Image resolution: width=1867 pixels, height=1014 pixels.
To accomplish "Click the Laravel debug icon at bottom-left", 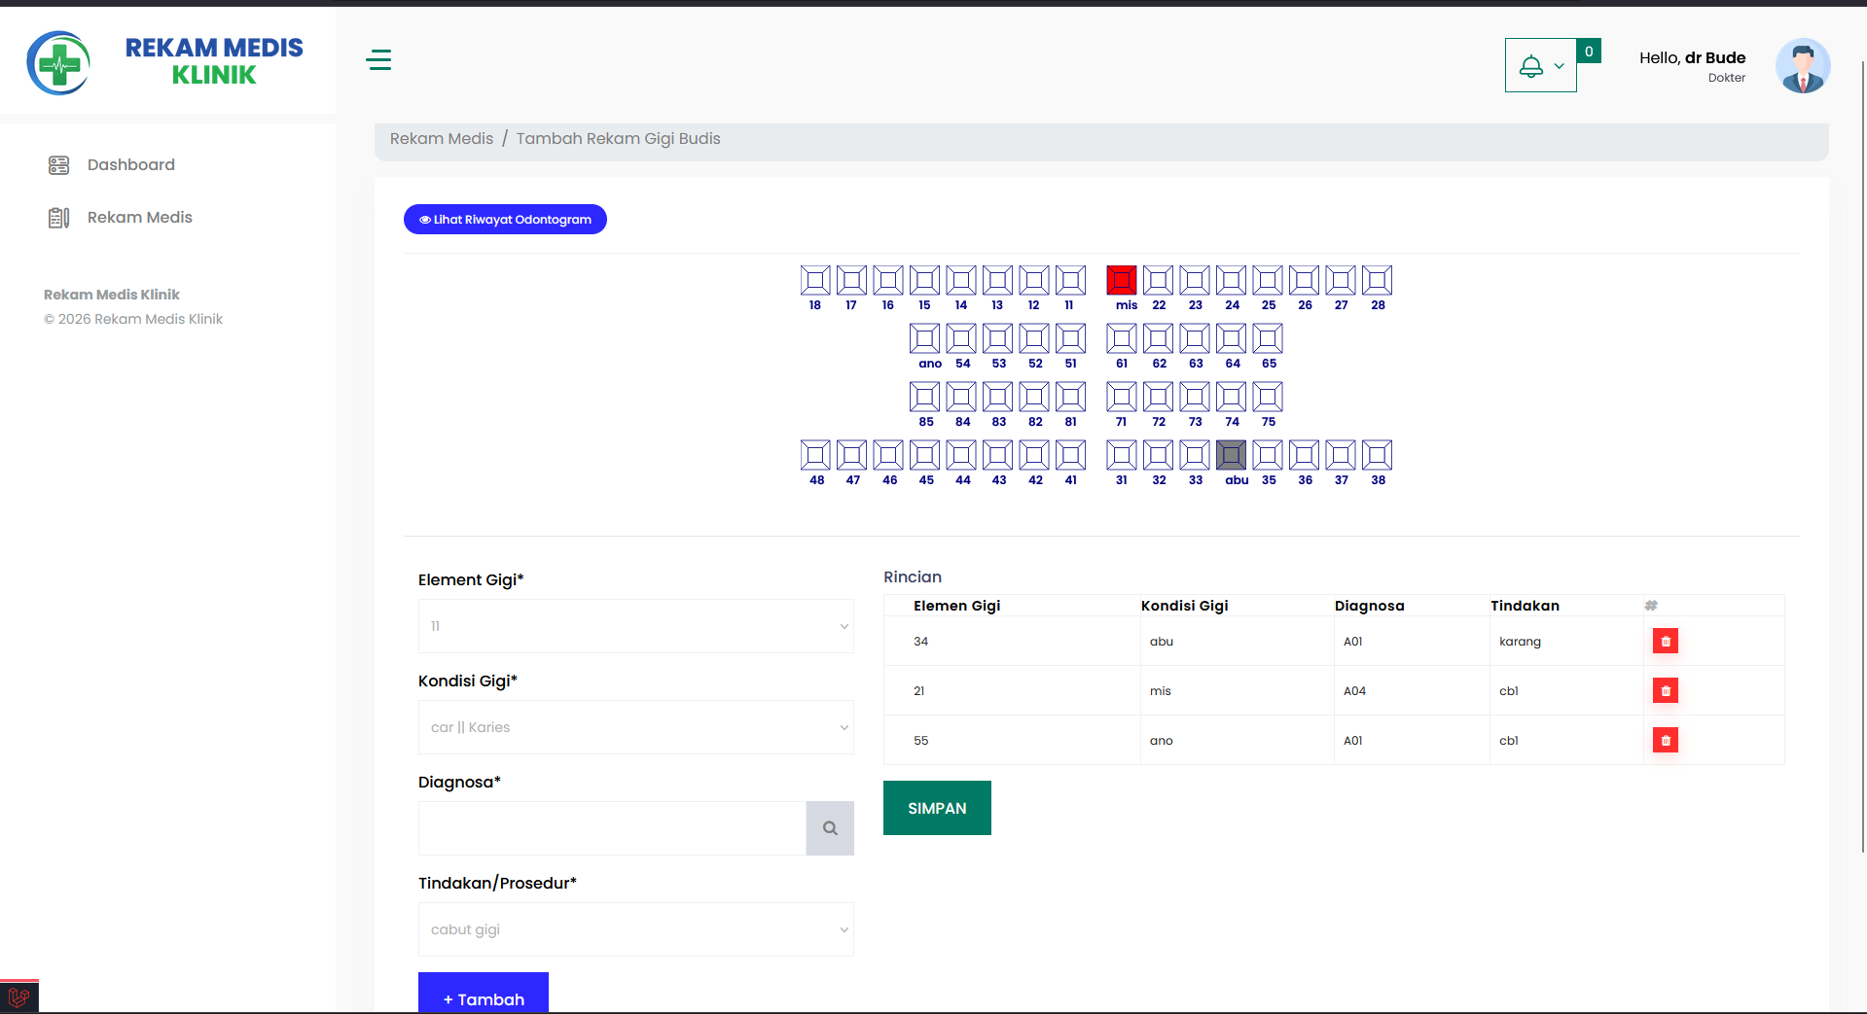I will pos(19,997).
